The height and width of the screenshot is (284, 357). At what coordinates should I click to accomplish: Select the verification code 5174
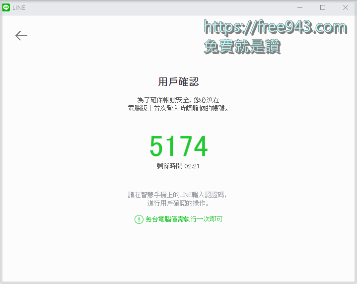(x=179, y=146)
